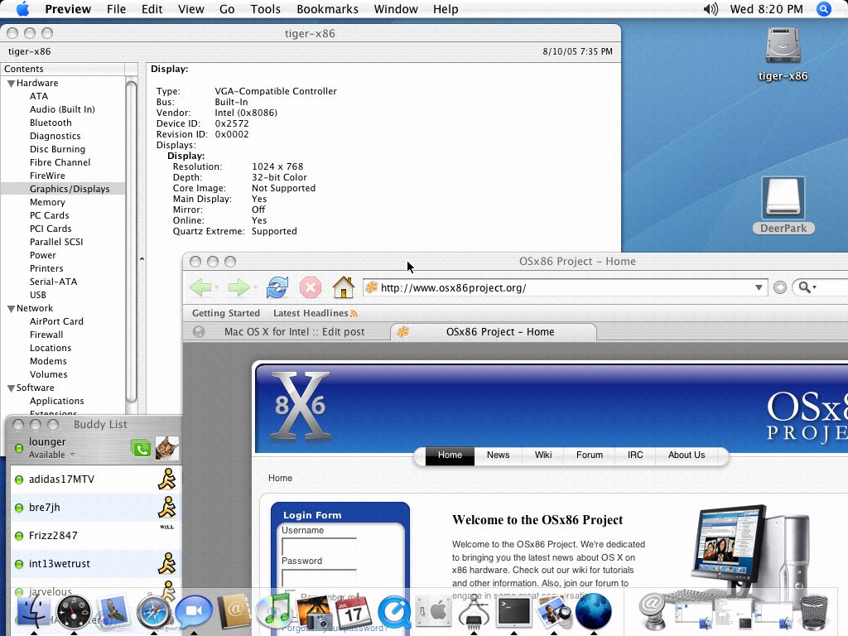Launch Safari compass icon in the Dock

[x=153, y=612]
